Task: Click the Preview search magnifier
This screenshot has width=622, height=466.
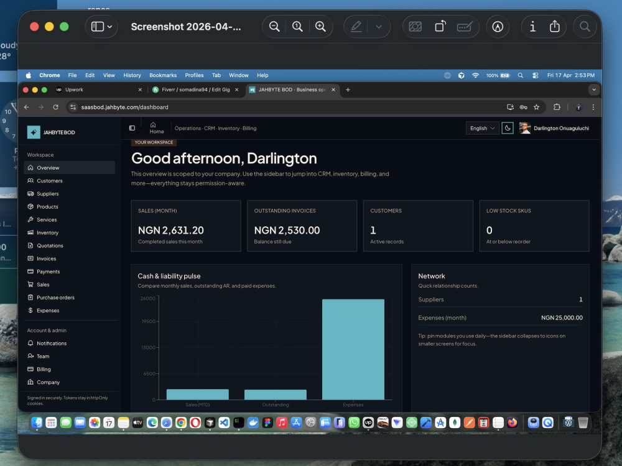Action: click(585, 27)
